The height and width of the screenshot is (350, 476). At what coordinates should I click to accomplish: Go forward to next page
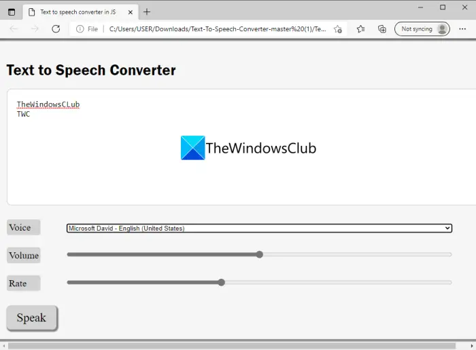coord(35,28)
